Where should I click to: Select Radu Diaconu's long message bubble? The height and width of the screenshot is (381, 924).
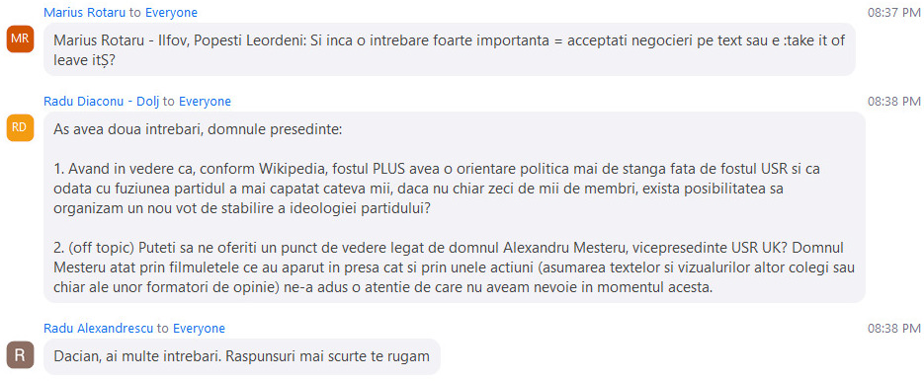click(454, 207)
